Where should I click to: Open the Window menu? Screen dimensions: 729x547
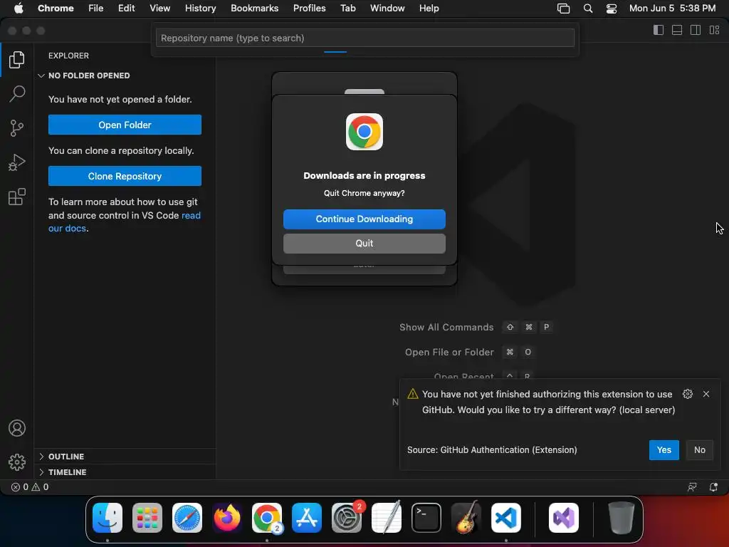(387, 8)
